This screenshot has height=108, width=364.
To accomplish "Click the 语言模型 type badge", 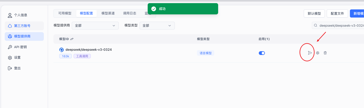I will [206, 53].
